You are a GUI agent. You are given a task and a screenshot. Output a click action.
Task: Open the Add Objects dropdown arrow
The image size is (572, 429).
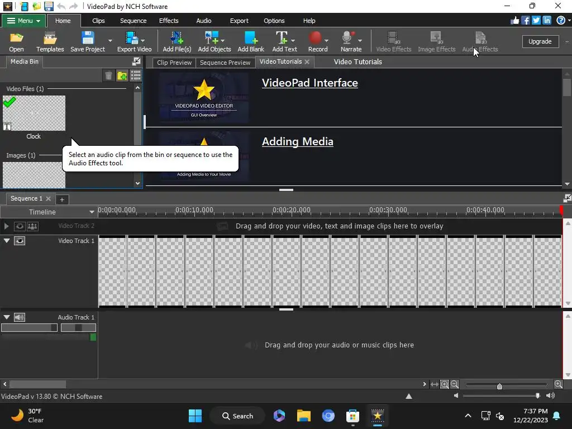pyautogui.click(x=222, y=40)
